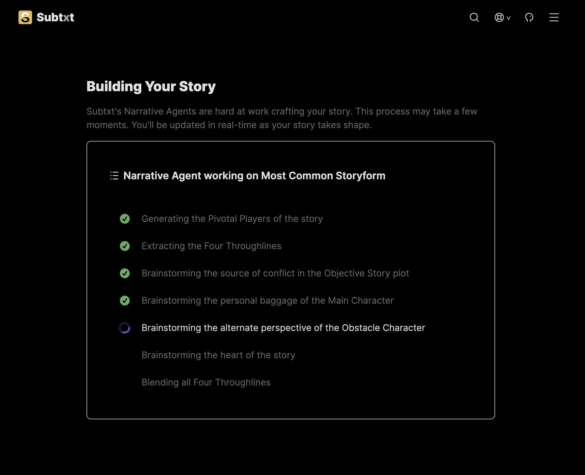Open the support lifebuoy icon
This screenshot has width=585, height=475.
(x=499, y=17)
